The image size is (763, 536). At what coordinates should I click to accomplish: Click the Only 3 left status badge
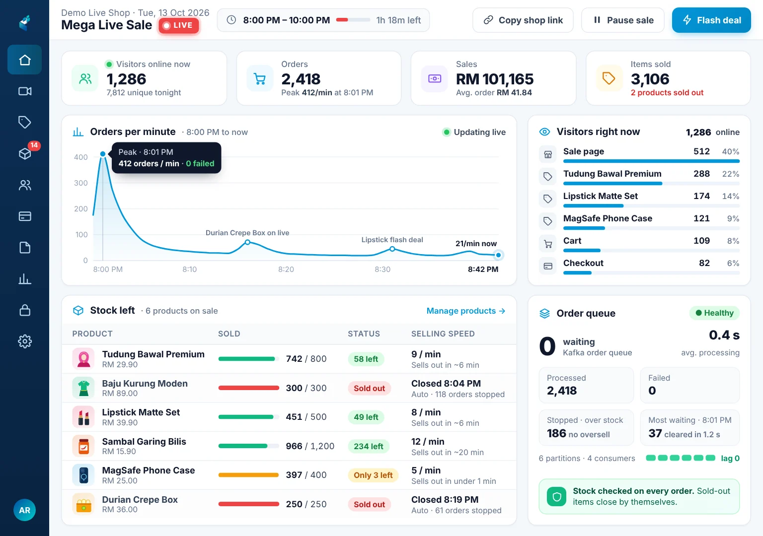tap(373, 475)
